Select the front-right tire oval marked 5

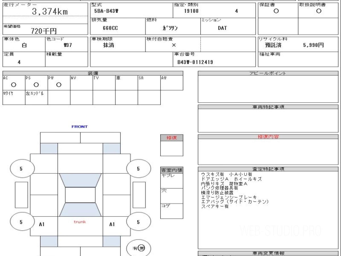pos(139,169)
